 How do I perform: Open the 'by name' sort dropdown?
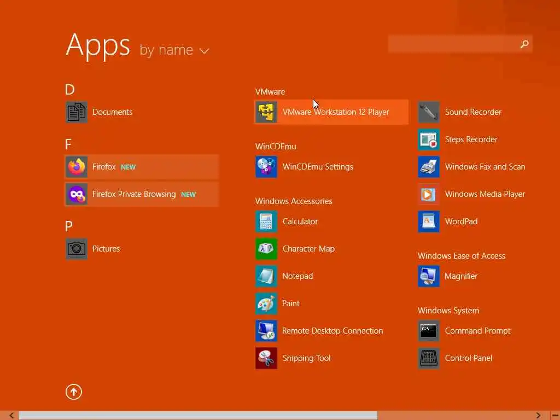coord(174,50)
